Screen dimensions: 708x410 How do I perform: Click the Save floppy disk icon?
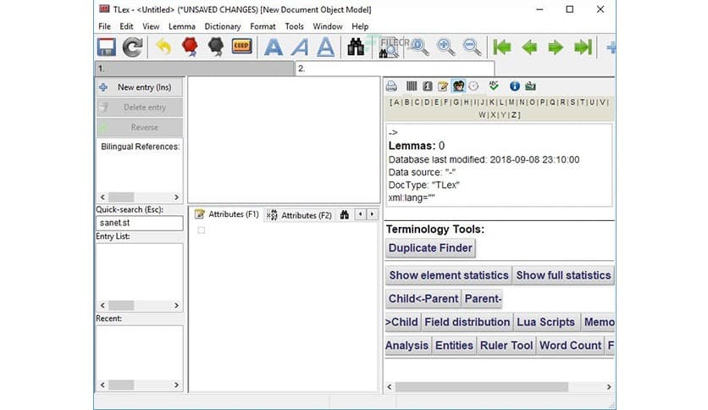tap(107, 47)
